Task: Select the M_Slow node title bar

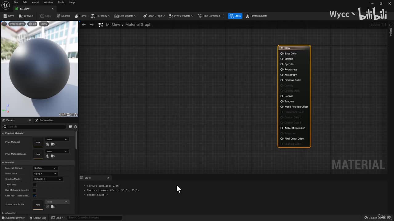Action: 294,48
